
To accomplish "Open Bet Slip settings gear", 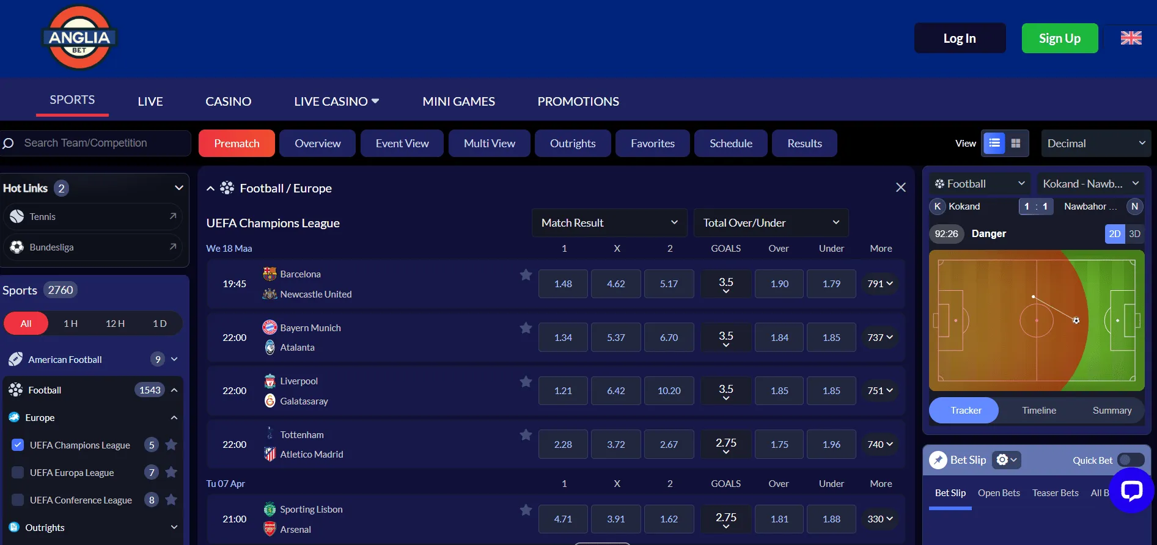I will pos(1005,459).
